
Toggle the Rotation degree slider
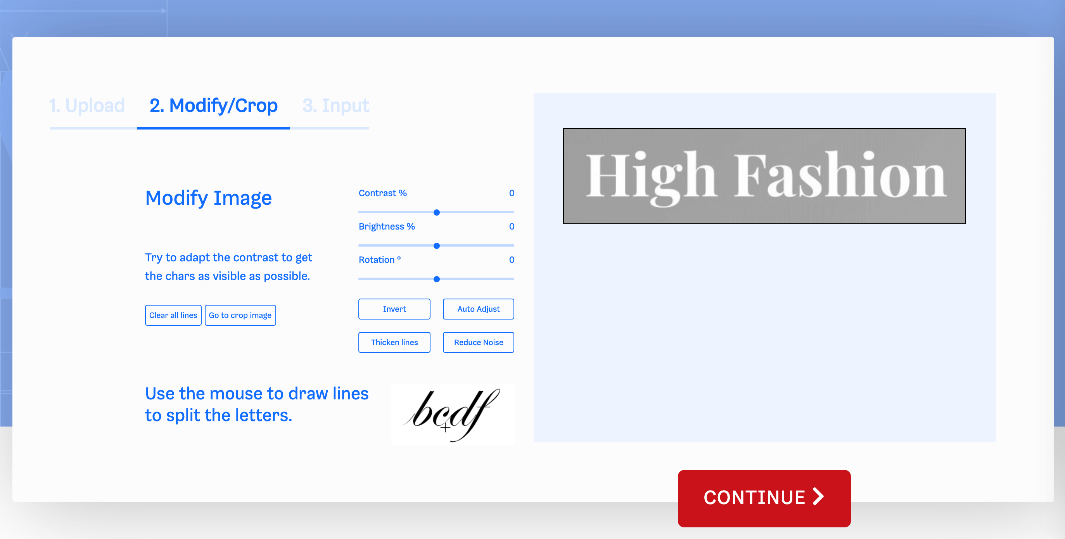436,278
